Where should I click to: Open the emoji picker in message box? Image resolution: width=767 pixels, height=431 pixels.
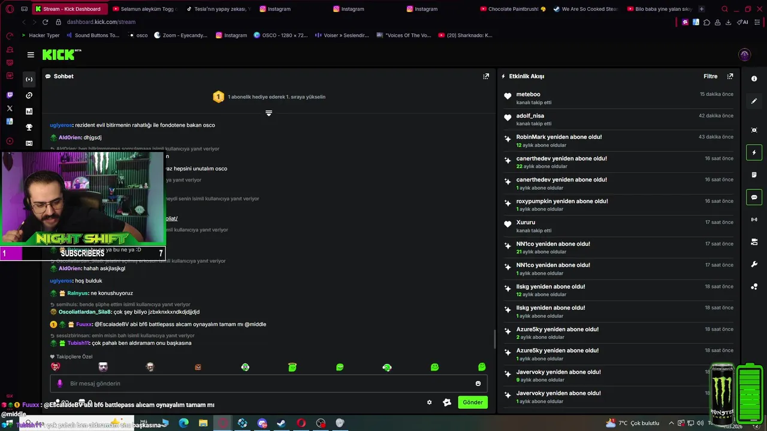478,384
